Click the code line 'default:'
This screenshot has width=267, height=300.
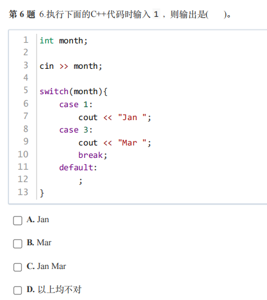(78, 167)
